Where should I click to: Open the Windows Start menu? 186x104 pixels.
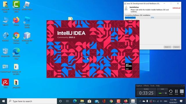3,101
